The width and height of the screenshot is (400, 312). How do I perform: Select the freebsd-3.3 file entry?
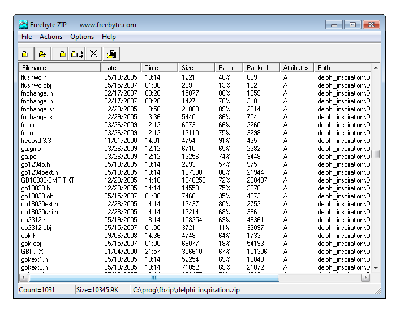[x=36, y=141]
